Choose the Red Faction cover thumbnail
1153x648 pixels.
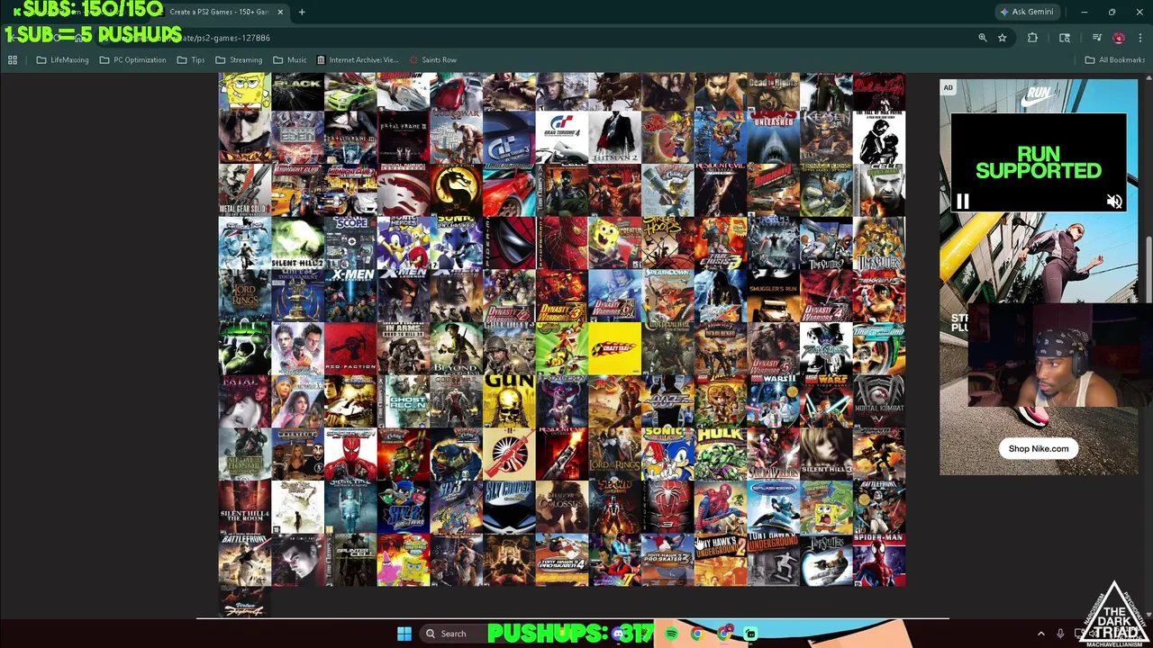point(350,349)
